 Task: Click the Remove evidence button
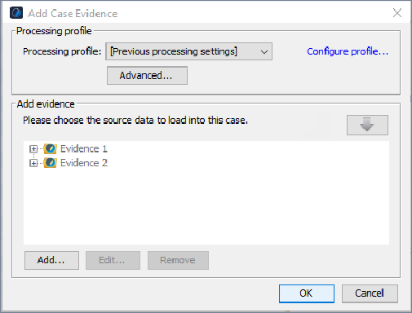pos(178,260)
